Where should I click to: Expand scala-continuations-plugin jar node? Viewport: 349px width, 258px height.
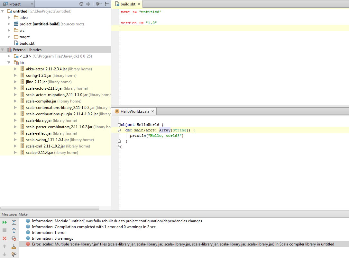(x=15, y=114)
